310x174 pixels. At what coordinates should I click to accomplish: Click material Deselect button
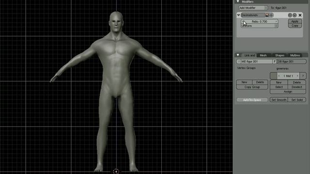point(297,87)
